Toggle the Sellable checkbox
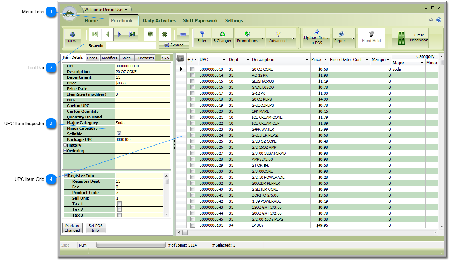The image size is (450, 260). 119,134
